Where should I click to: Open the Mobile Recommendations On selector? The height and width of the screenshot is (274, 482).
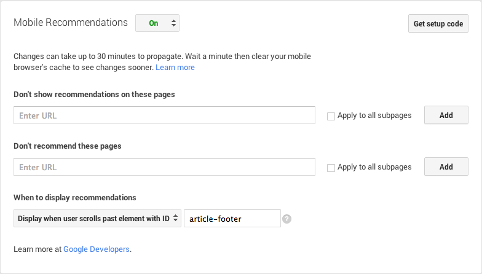click(157, 23)
